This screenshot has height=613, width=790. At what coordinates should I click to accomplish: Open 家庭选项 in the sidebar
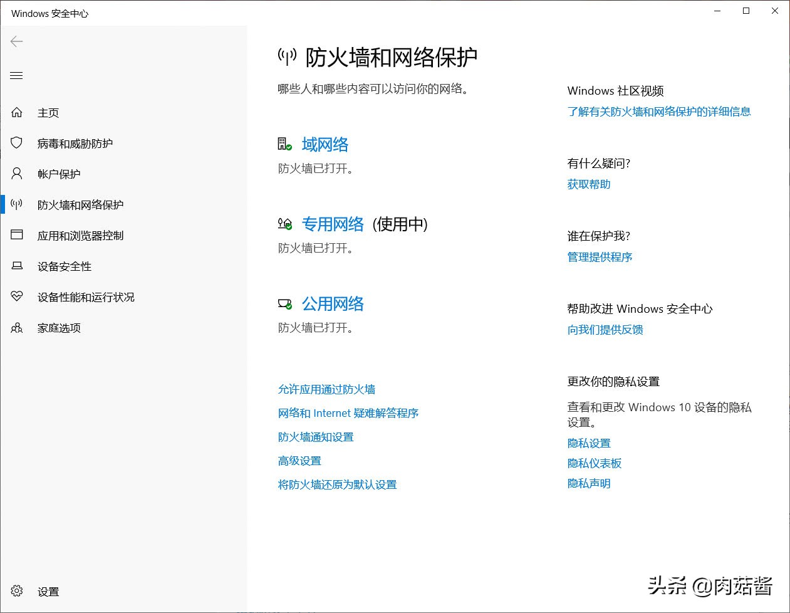pyautogui.click(x=58, y=327)
